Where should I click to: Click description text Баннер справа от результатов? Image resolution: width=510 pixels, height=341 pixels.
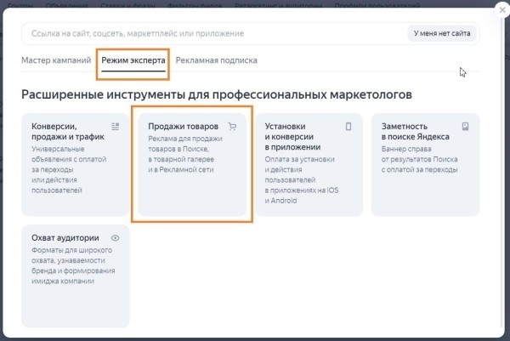tap(420, 159)
